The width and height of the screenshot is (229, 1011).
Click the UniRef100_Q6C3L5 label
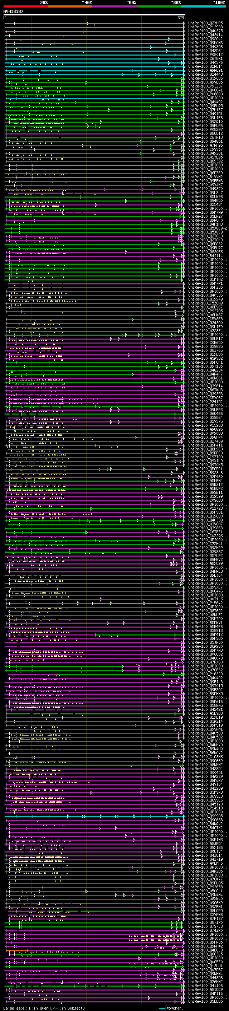(x=205, y=954)
